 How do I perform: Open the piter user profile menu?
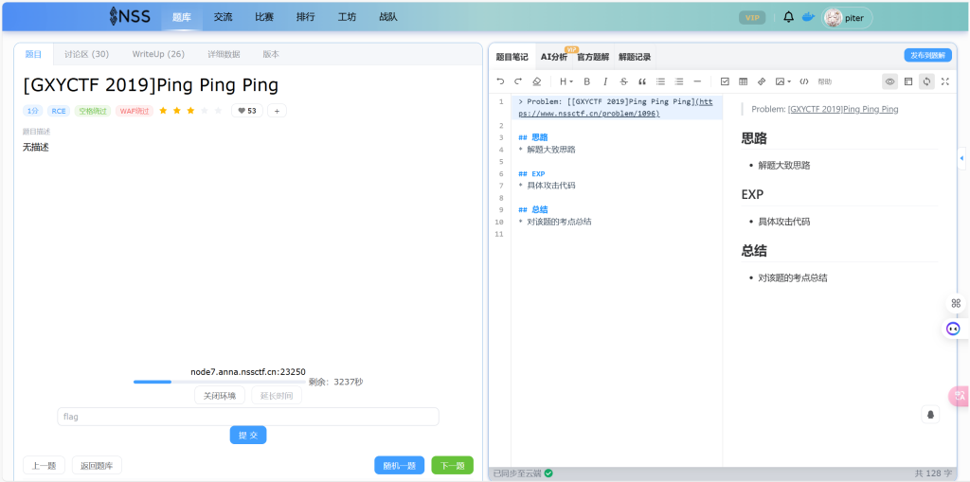tap(847, 17)
